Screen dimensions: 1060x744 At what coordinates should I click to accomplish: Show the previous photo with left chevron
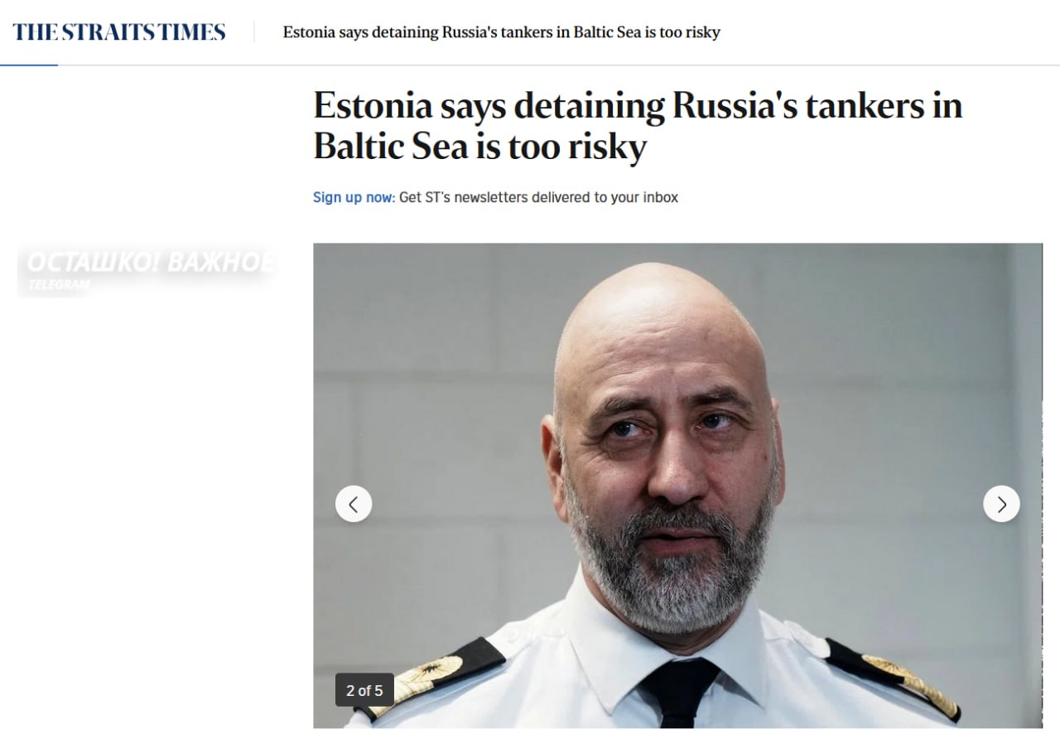point(354,504)
